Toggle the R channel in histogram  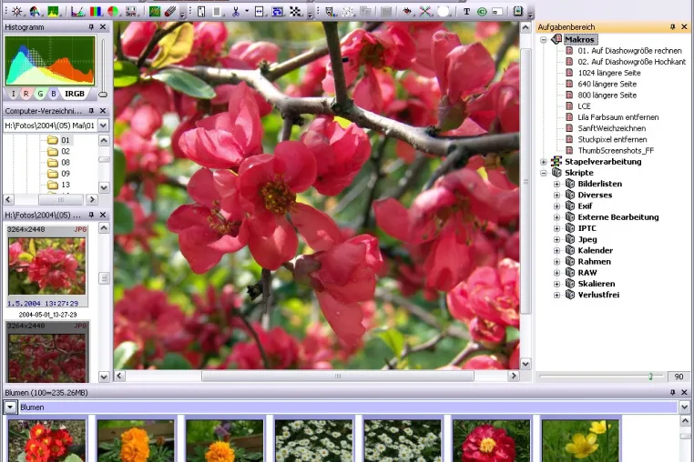tap(26, 94)
